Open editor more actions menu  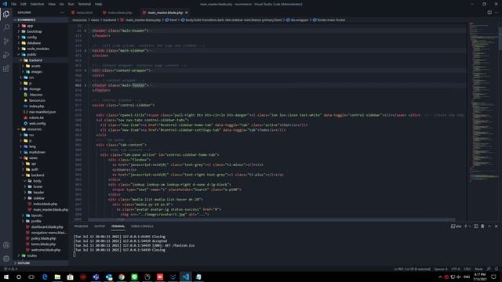click(x=497, y=13)
